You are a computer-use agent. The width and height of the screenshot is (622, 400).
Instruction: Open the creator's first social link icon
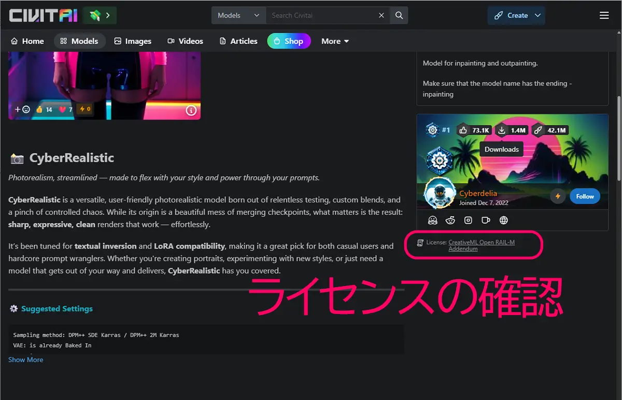pos(433,220)
